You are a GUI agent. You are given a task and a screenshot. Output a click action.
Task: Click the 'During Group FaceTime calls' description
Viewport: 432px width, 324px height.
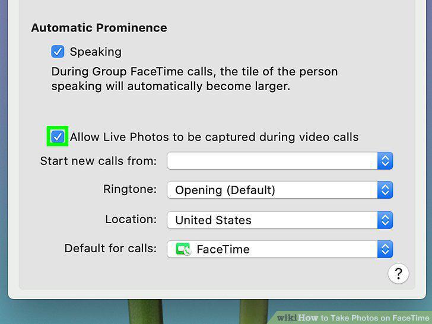click(x=195, y=79)
